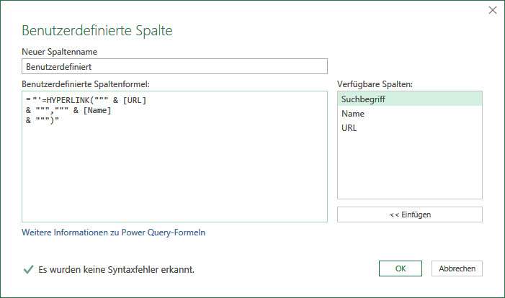Open Weitere Informationen zu Power Query-Formeln link
The image size is (505, 298).
[x=113, y=232]
